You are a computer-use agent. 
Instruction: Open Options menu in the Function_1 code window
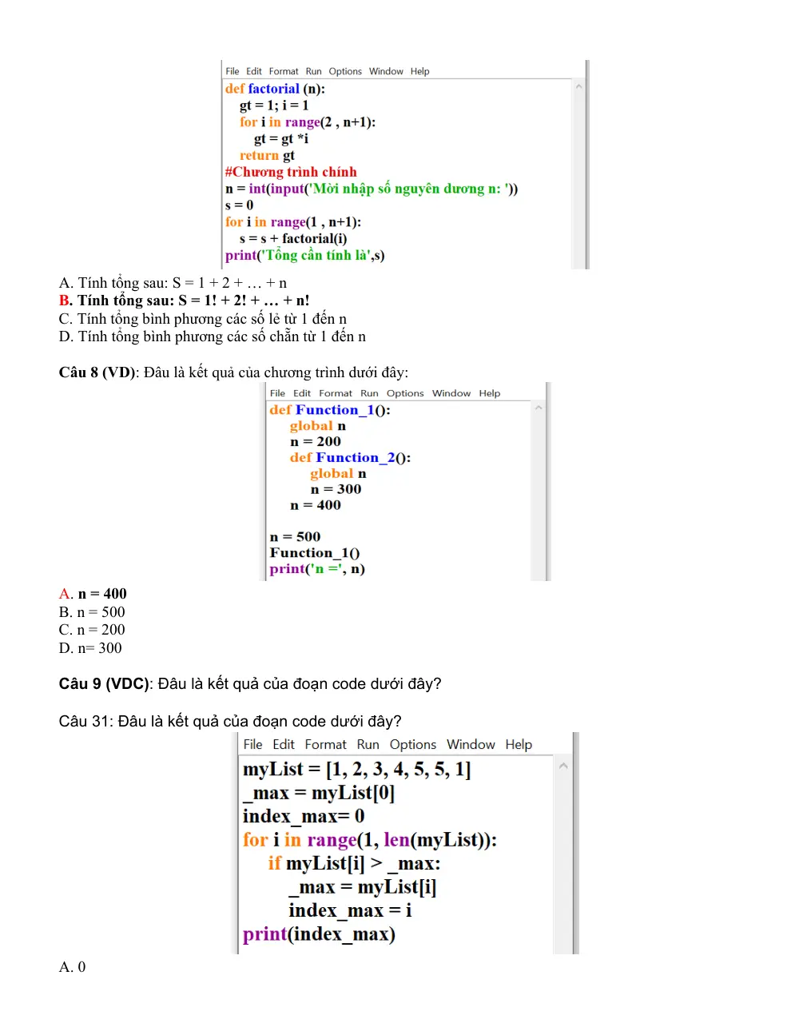click(x=405, y=393)
